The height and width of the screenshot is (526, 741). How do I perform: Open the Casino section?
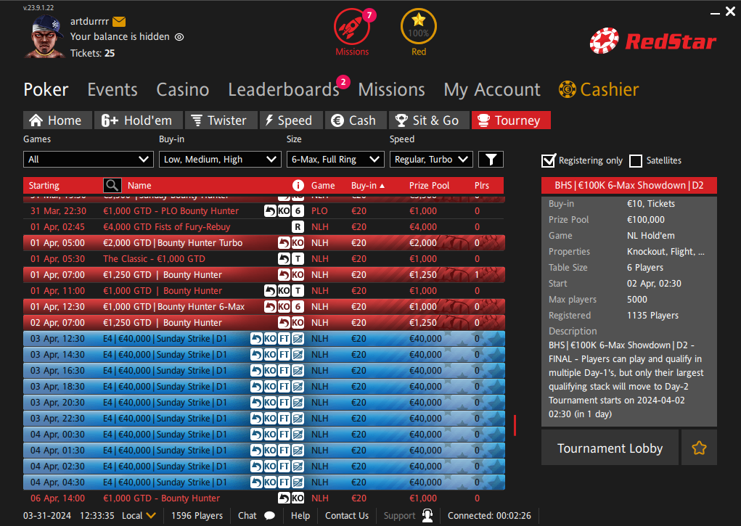click(x=183, y=90)
